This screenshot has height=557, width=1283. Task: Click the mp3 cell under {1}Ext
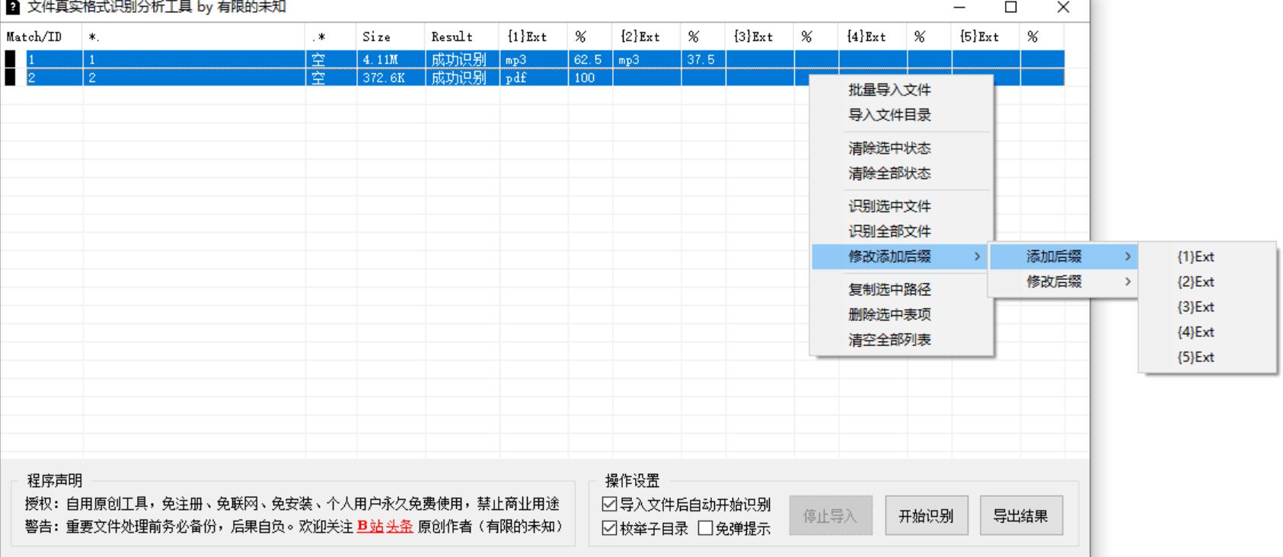pos(534,59)
